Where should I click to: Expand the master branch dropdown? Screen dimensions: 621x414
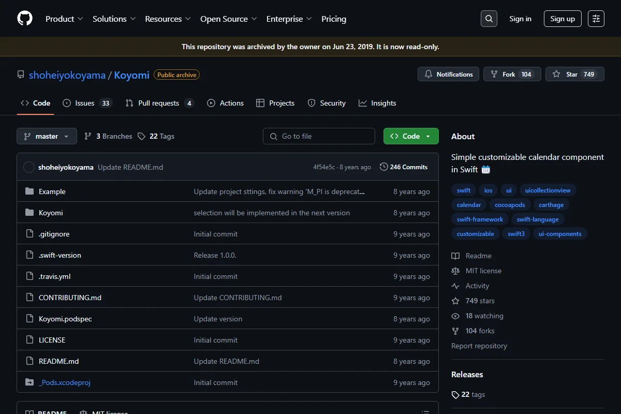47,136
